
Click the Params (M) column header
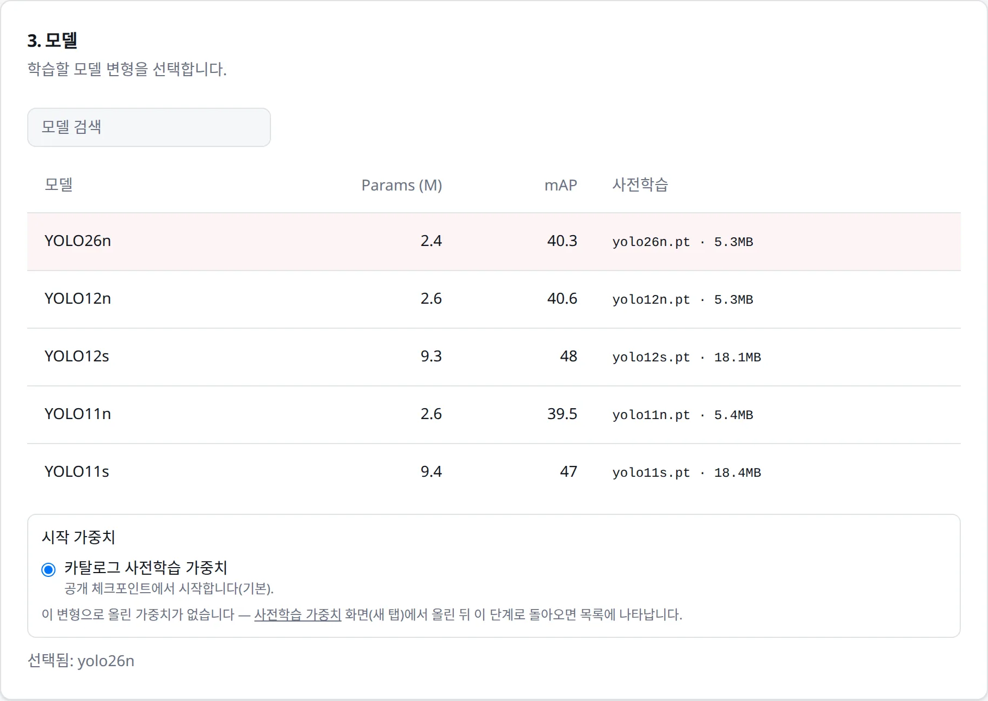click(x=402, y=186)
